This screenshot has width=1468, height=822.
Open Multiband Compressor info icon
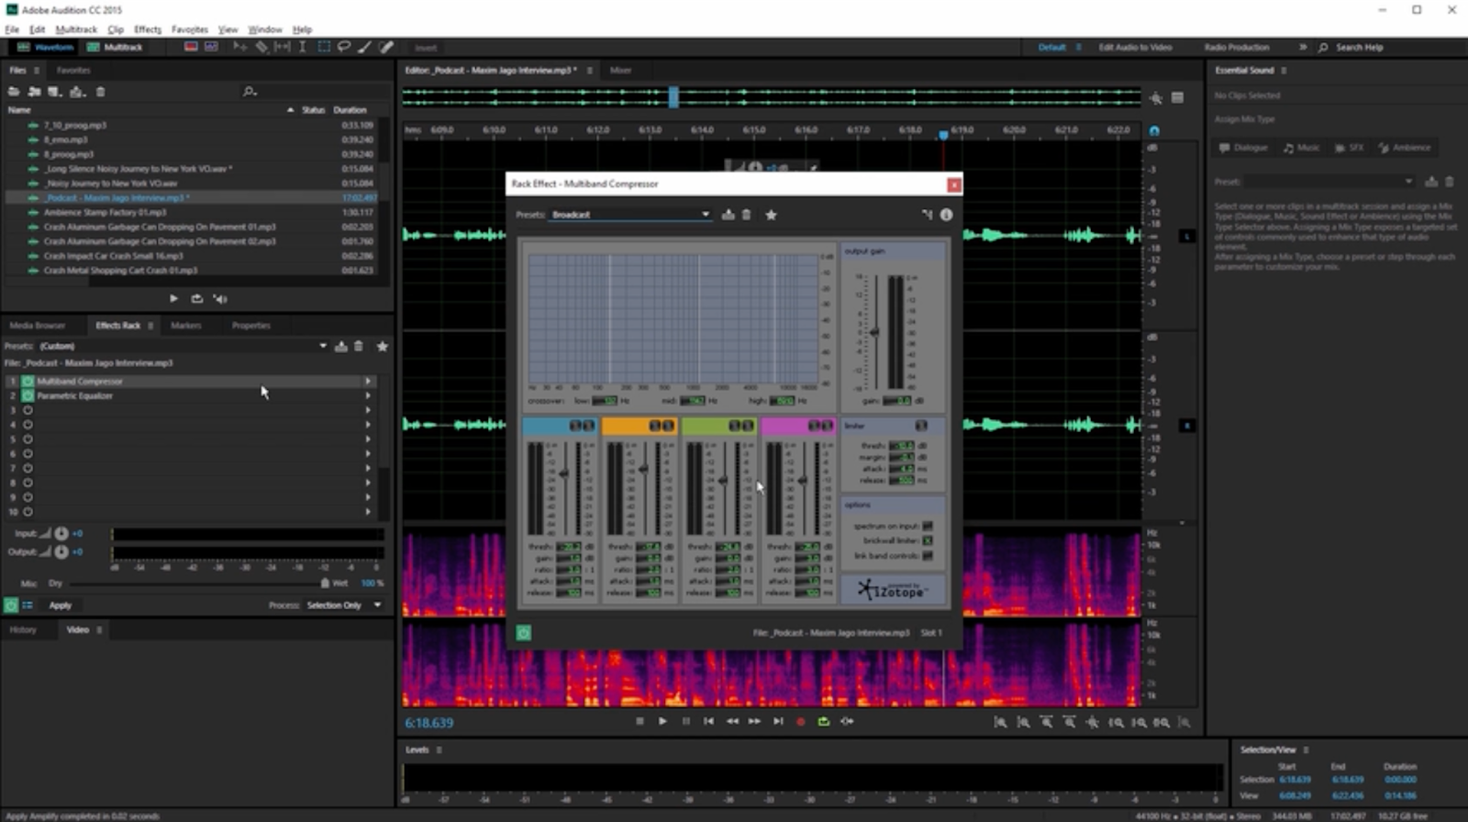tap(946, 215)
